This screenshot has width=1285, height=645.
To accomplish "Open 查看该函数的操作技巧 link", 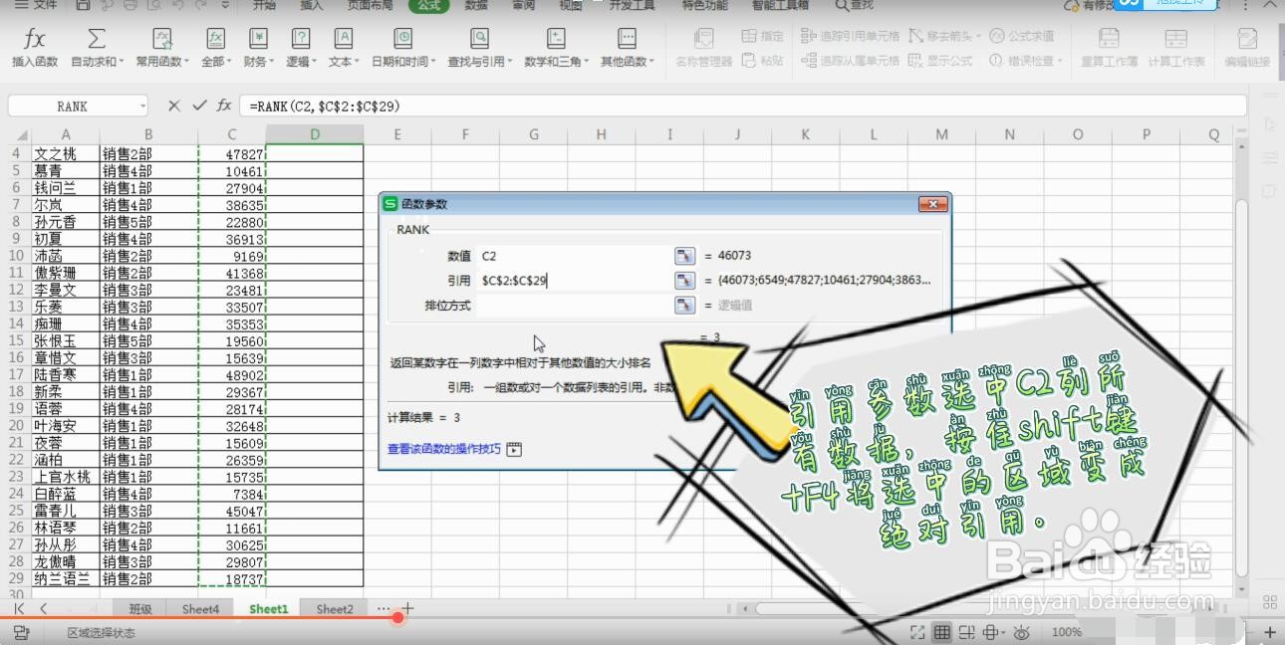I will click(x=444, y=450).
